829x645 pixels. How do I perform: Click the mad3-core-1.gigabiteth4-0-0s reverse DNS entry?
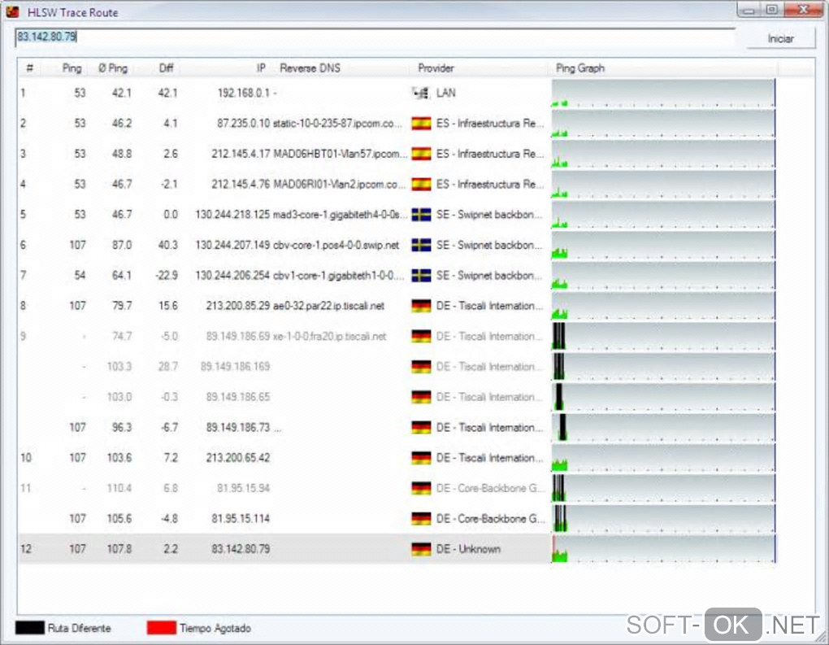click(x=340, y=214)
